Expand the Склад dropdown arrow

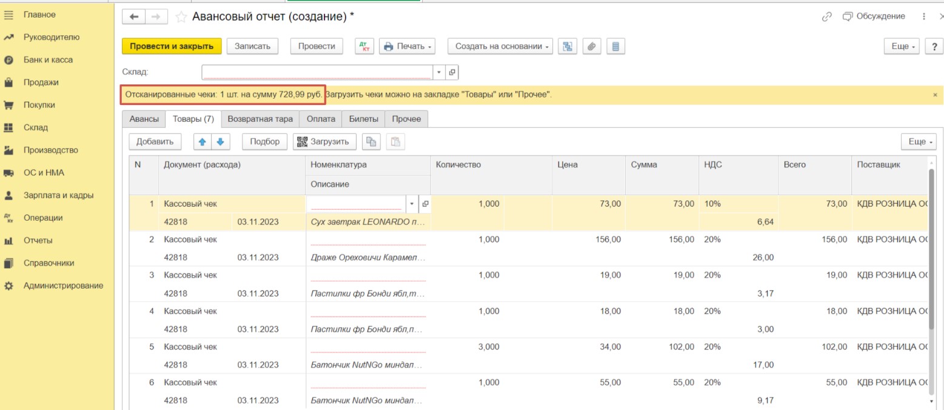click(439, 72)
